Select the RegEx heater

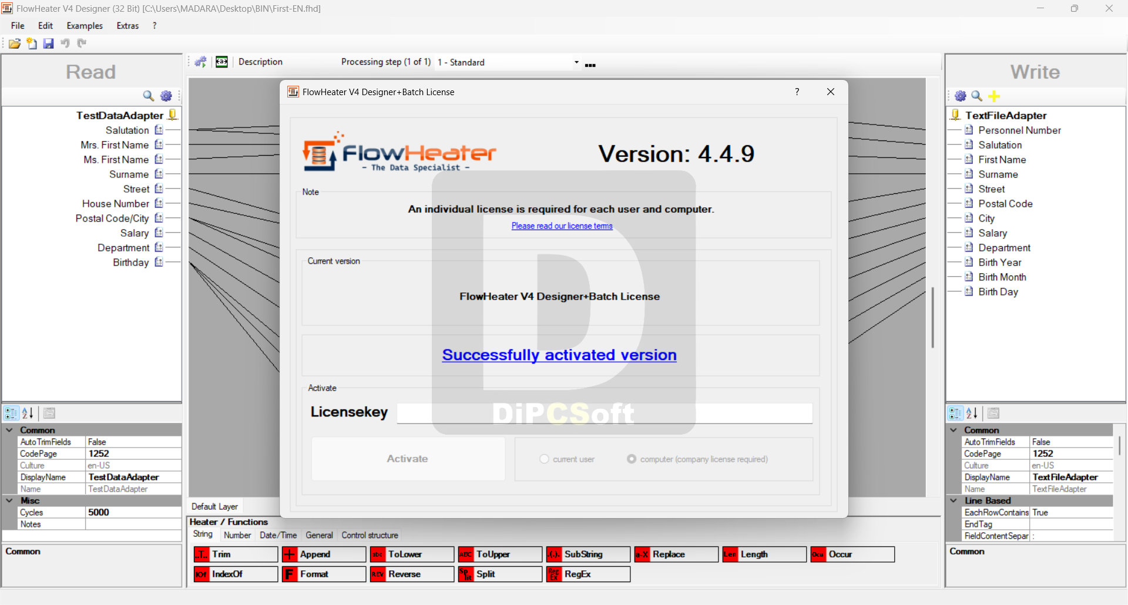(x=588, y=574)
